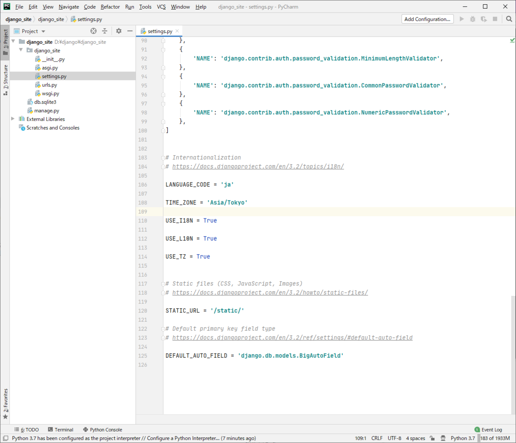Image resolution: width=516 pixels, height=443 pixels.
Task: Click the 4 spaces indent selector
Action: tap(415, 438)
